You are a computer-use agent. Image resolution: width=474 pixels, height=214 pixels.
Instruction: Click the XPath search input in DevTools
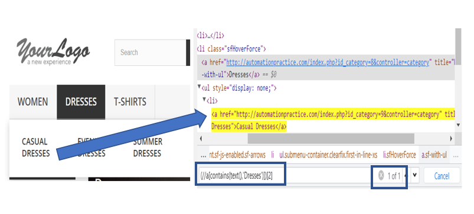click(x=284, y=176)
